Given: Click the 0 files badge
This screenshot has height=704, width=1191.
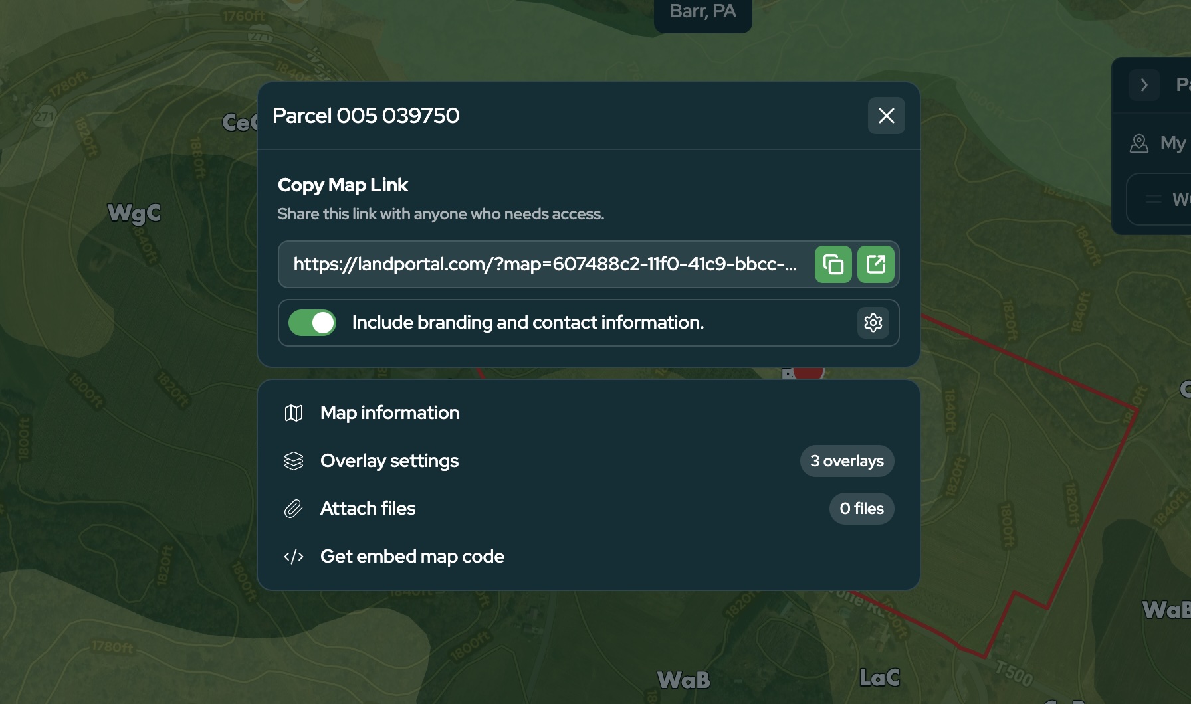Looking at the screenshot, I should [x=861, y=509].
